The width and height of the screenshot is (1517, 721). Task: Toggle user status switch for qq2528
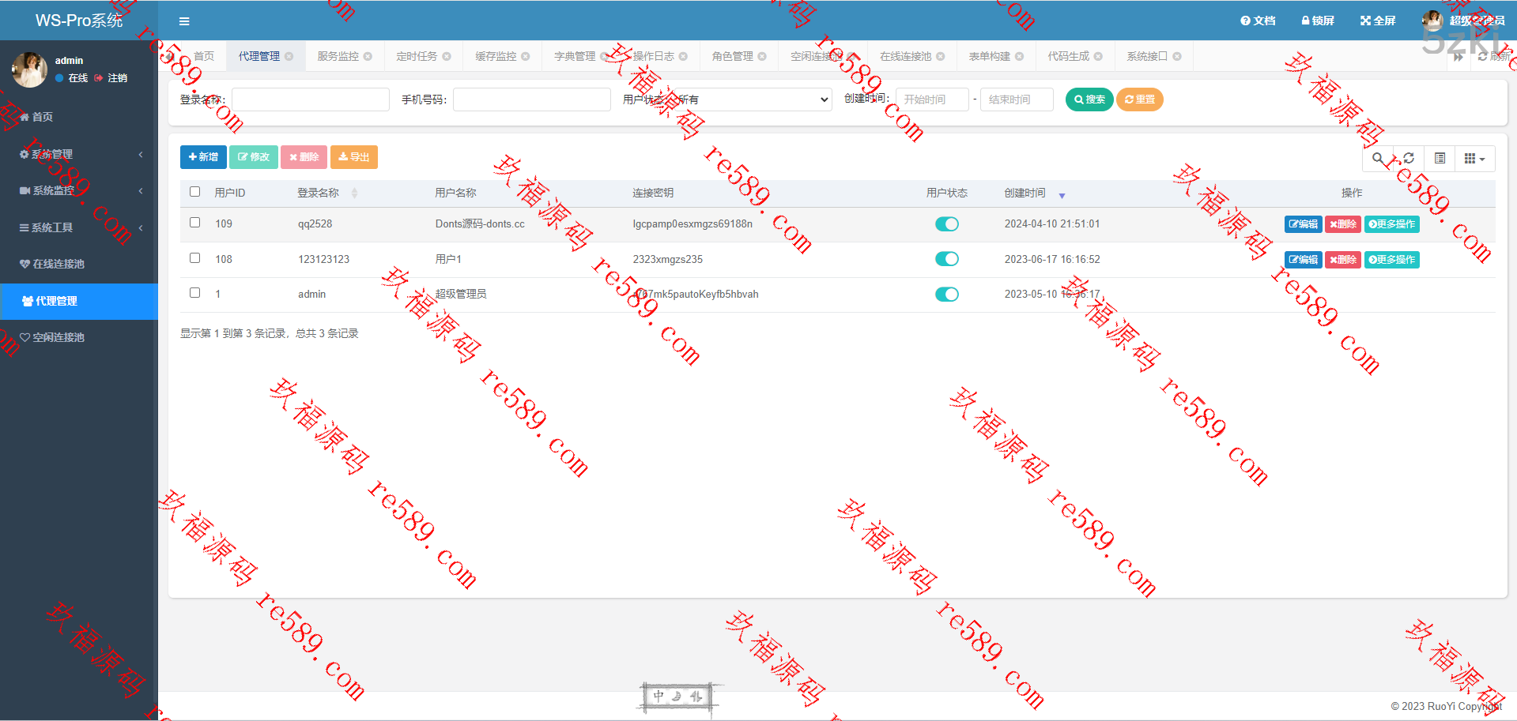pyautogui.click(x=946, y=224)
